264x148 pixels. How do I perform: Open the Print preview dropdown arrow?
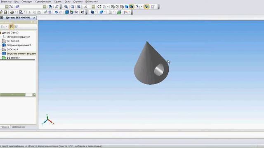[x=25, y=12]
